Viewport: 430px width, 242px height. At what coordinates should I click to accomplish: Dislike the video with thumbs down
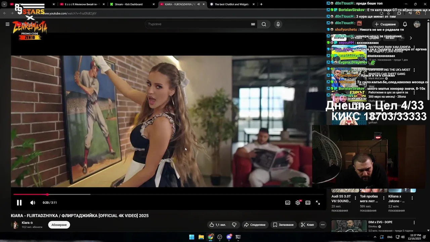(234, 225)
